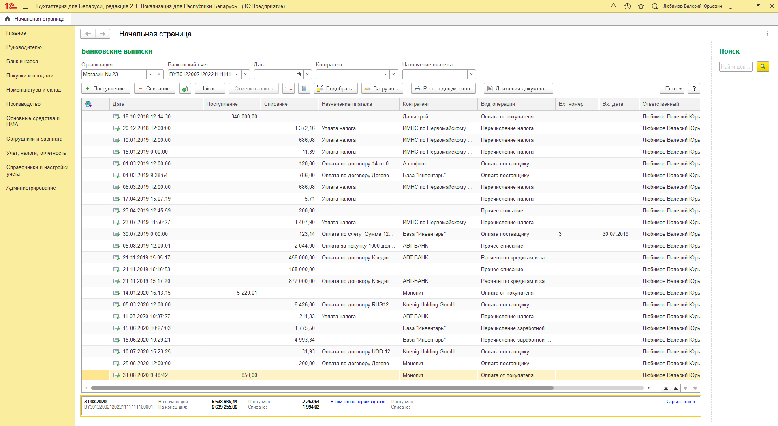Click the favorites star icon
This screenshot has width=778, height=426.
pos(641,6)
